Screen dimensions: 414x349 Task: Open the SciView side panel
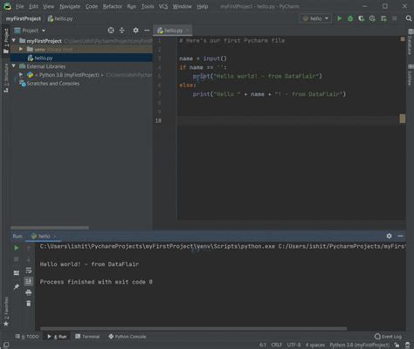tap(410, 74)
